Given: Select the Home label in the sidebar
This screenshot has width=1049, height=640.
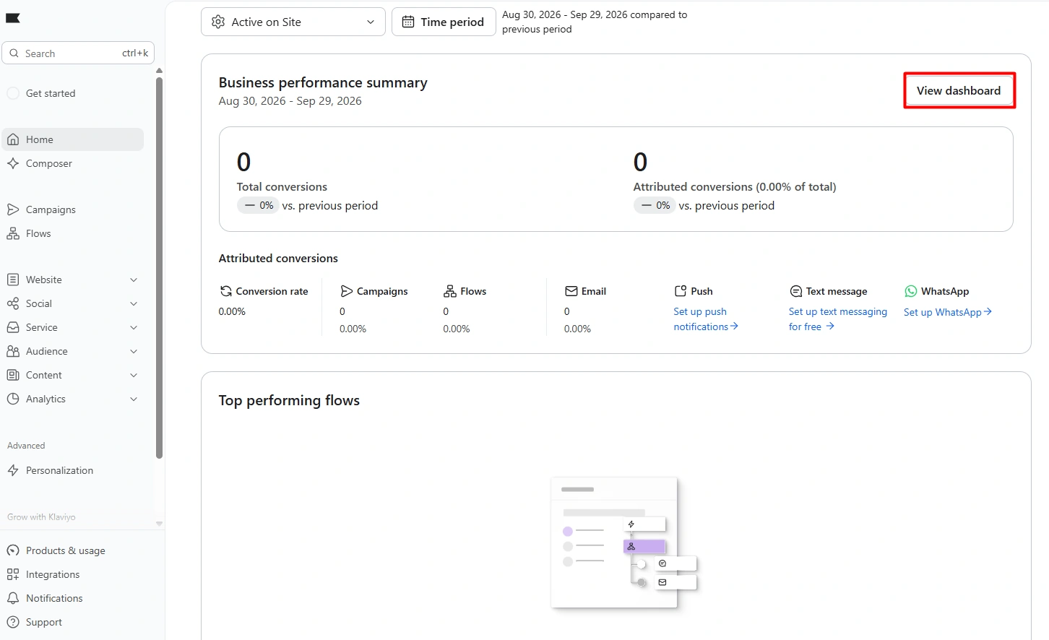Looking at the screenshot, I should [x=40, y=139].
